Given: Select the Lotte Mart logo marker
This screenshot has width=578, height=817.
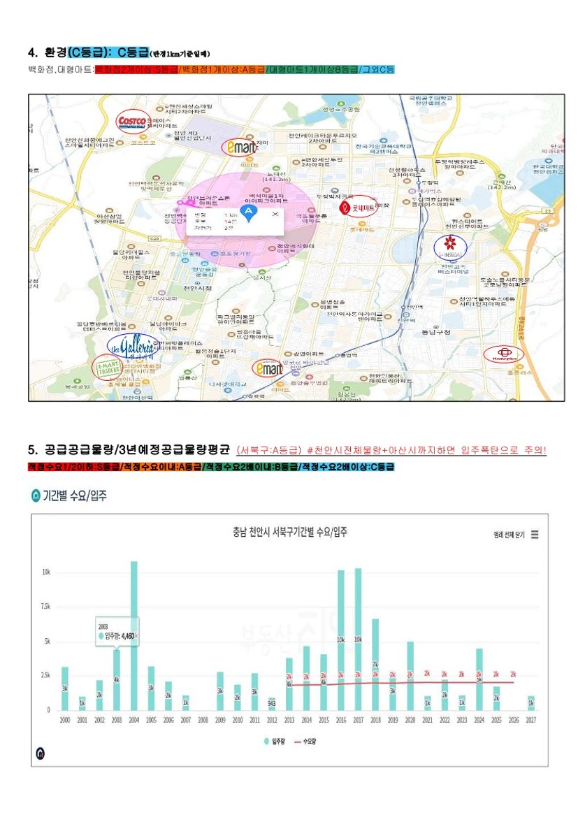Looking at the screenshot, I should click(359, 207).
